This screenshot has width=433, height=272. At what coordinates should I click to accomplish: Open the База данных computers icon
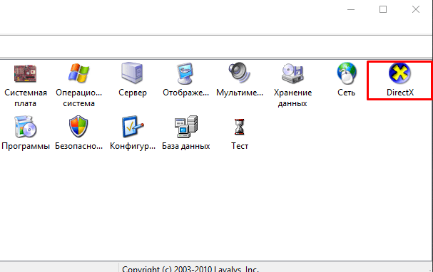pyautogui.click(x=186, y=127)
